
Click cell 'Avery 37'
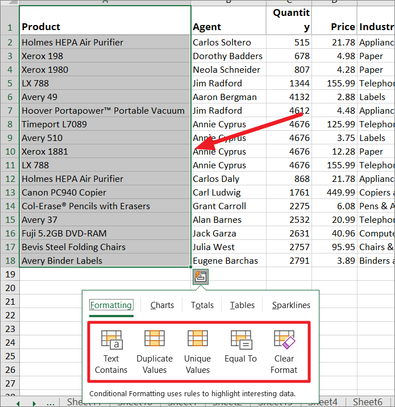[105, 219]
